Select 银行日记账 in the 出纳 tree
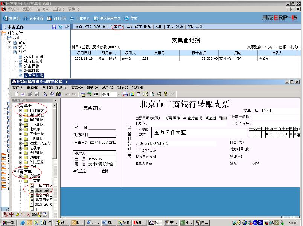The height and width of the screenshot is (226, 303). click(33, 61)
